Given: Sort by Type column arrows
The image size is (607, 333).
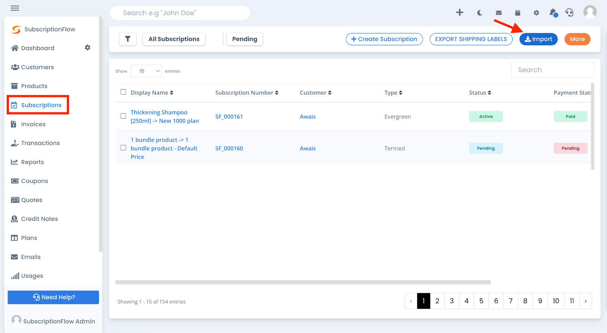Looking at the screenshot, I should coord(401,93).
